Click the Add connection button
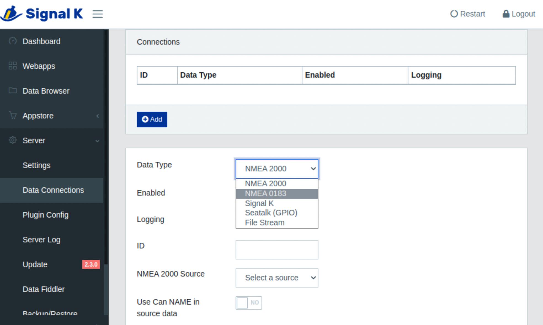This screenshot has width=543, height=325. pos(152,119)
